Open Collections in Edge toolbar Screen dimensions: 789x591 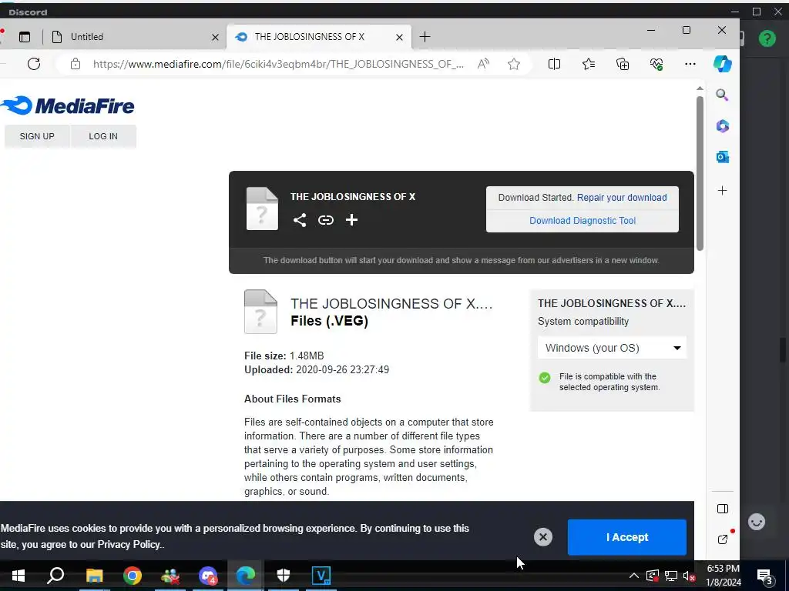tap(623, 64)
